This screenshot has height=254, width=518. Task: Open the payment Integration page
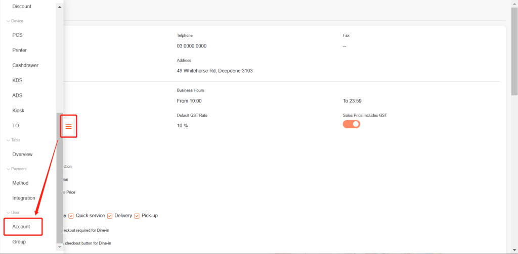(x=24, y=198)
